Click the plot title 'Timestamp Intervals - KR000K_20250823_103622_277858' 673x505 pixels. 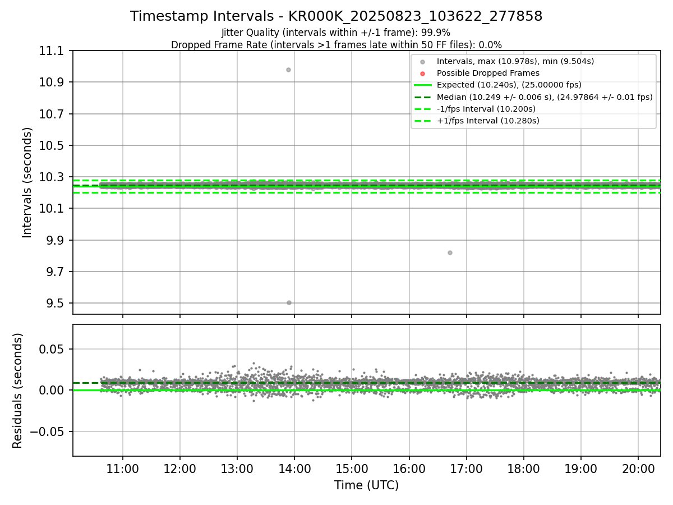tap(336, 16)
